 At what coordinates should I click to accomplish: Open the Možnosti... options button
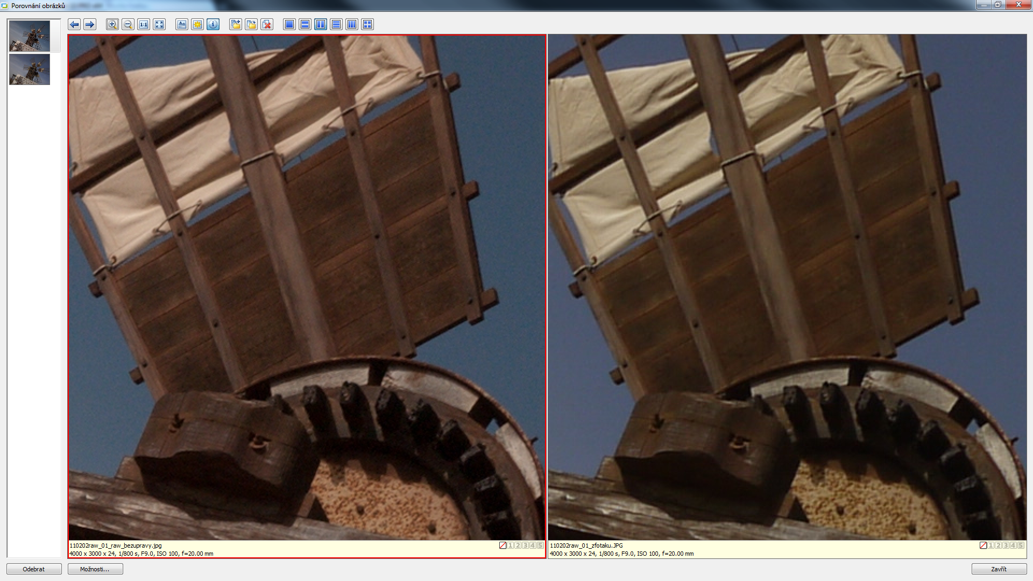coord(95,569)
